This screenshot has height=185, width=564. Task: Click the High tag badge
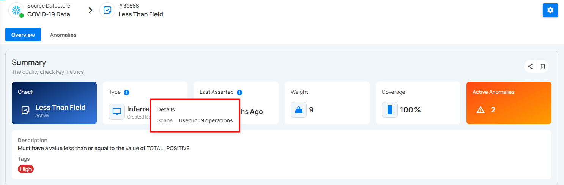point(26,169)
